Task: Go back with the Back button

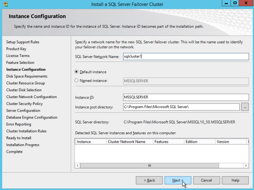Action: pos(149,180)
